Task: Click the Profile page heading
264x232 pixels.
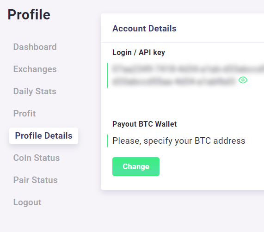Action: click(29, 15)
